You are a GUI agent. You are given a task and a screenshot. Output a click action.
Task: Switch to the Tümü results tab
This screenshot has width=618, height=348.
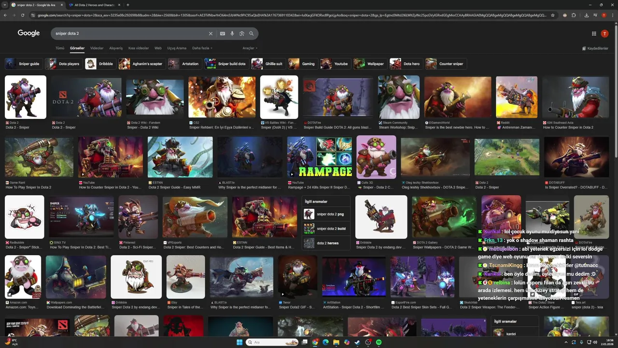click(60, 48)
